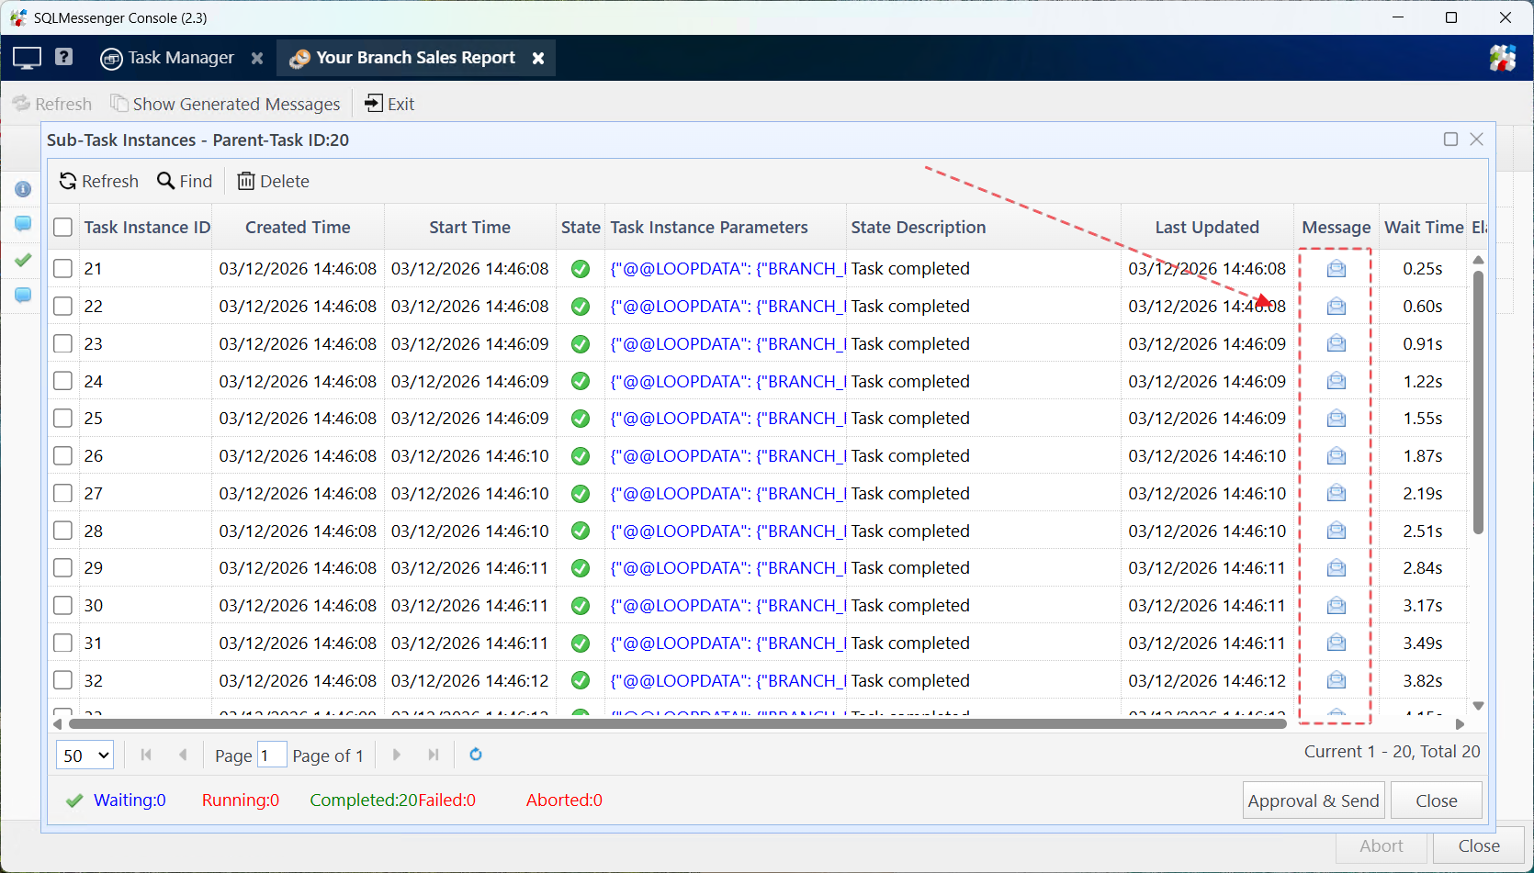Click the monitor icon in top bar
This screenshot has height=873, width=1534.
click(27, 58)
